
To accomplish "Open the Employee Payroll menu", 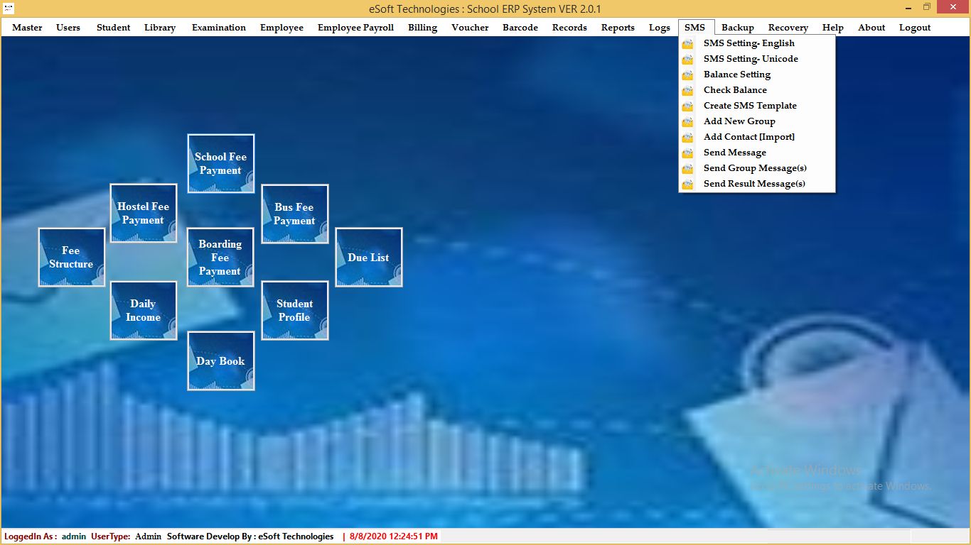I will (x=355, y=28).
